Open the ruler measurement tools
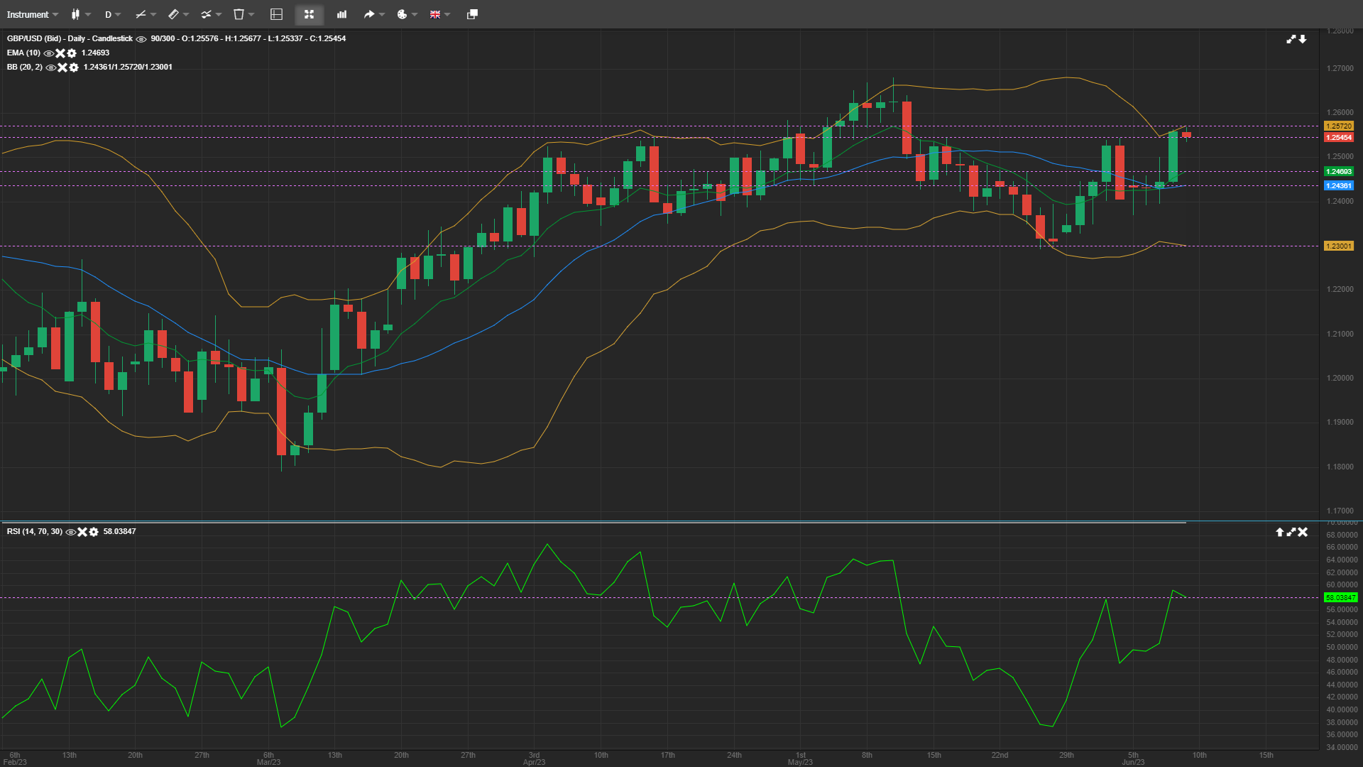Image resolution: width=1363 pixels, height=767 pixels. [x=174, y=14]
